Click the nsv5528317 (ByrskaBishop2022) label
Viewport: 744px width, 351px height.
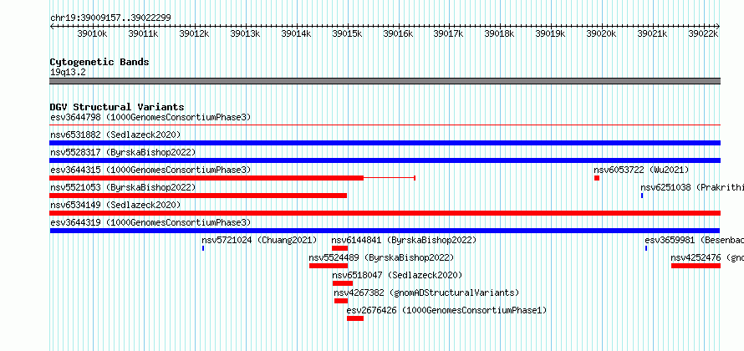(x=123, y=152)
